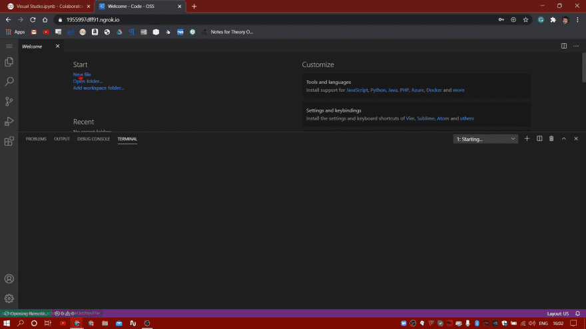Image resolution: width=586 pixels, height=329 pixels.
Task: Split the editor to the right
Action: click(x=563, y=46)
